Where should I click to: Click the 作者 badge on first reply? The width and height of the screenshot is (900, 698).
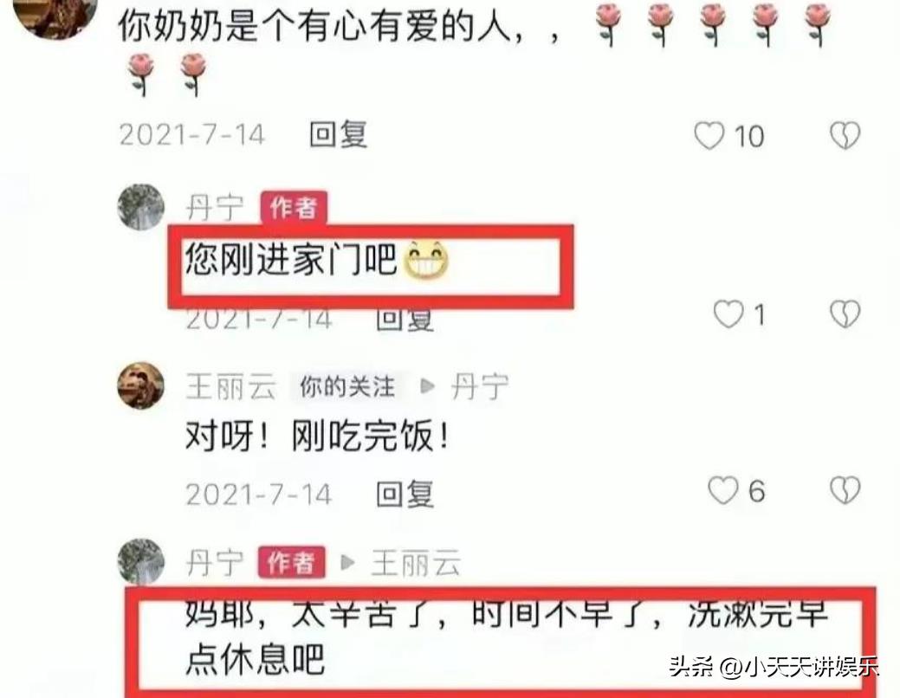pyautogui.click(x=294, y=207)
